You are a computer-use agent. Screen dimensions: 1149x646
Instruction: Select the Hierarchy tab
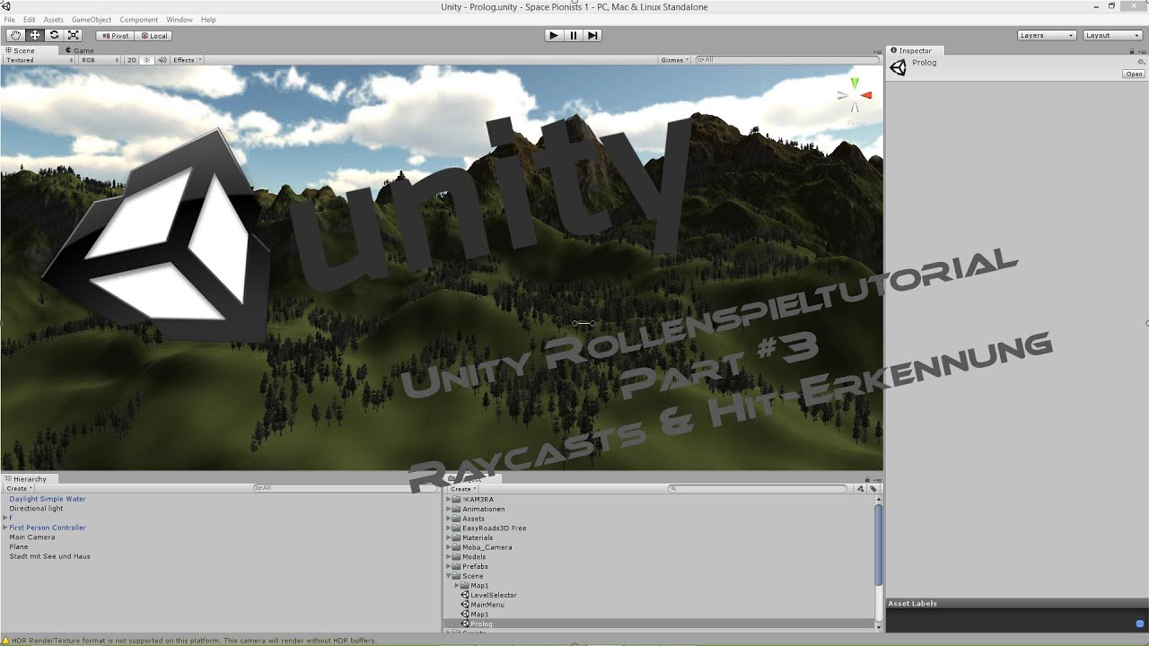(x=29, y=479)
